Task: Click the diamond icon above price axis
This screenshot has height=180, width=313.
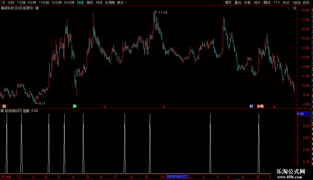Action: (x=289, y=8)
